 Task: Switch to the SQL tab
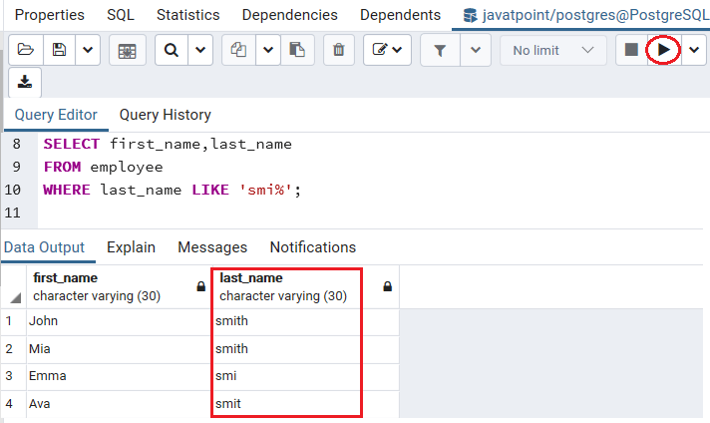(x=121, y=15)
